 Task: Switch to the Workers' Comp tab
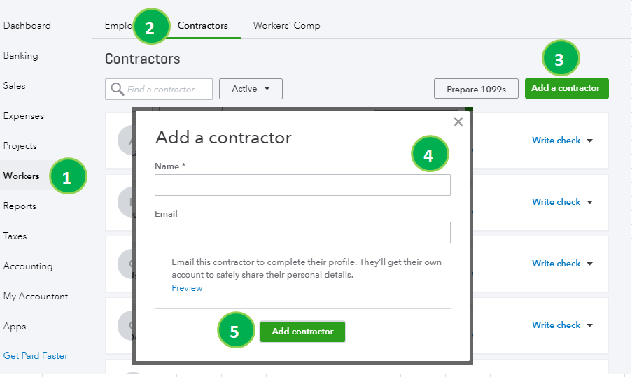click(286, 26)
